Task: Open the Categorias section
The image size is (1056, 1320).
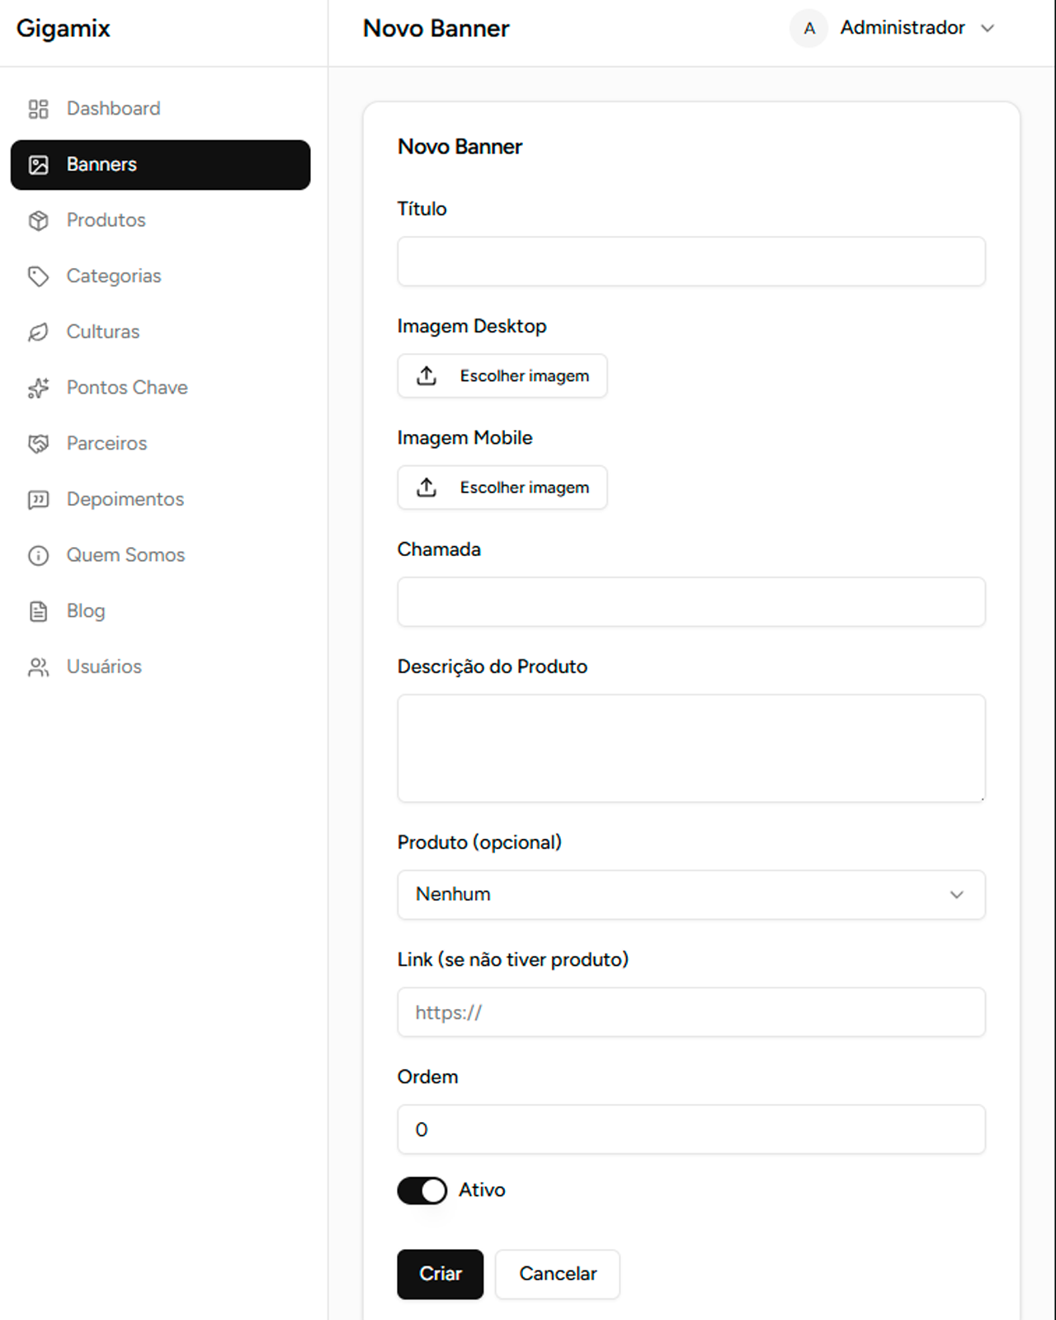Action: click(161, 276)
